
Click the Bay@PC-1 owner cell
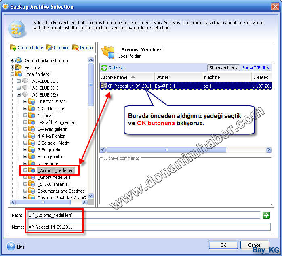(x=165, y=86)
